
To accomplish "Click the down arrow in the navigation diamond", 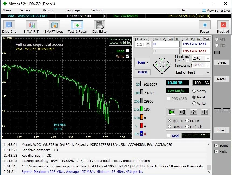I will (162, 70).
